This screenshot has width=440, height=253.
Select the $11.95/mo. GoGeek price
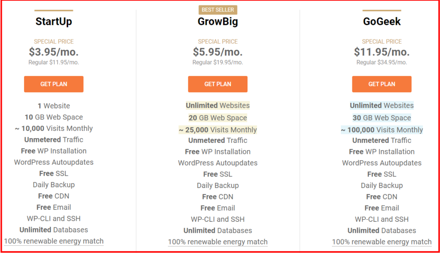point(382,53)
